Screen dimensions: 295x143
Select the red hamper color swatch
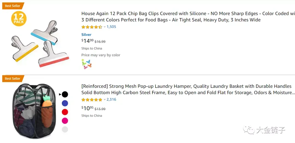[x=65, y=112]
